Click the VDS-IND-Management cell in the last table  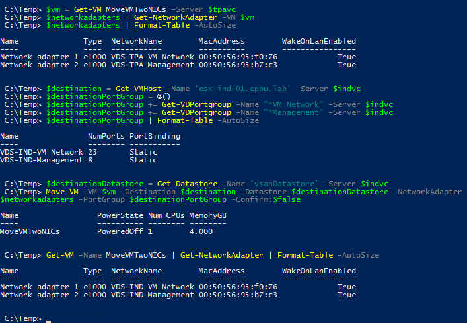tap(153, 295)
